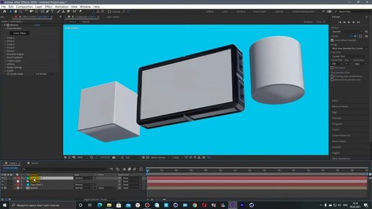This screenshot has height=209, width=372.
Task: Open the Window menu
Action: pyautogui.click(x=85, y=6)
